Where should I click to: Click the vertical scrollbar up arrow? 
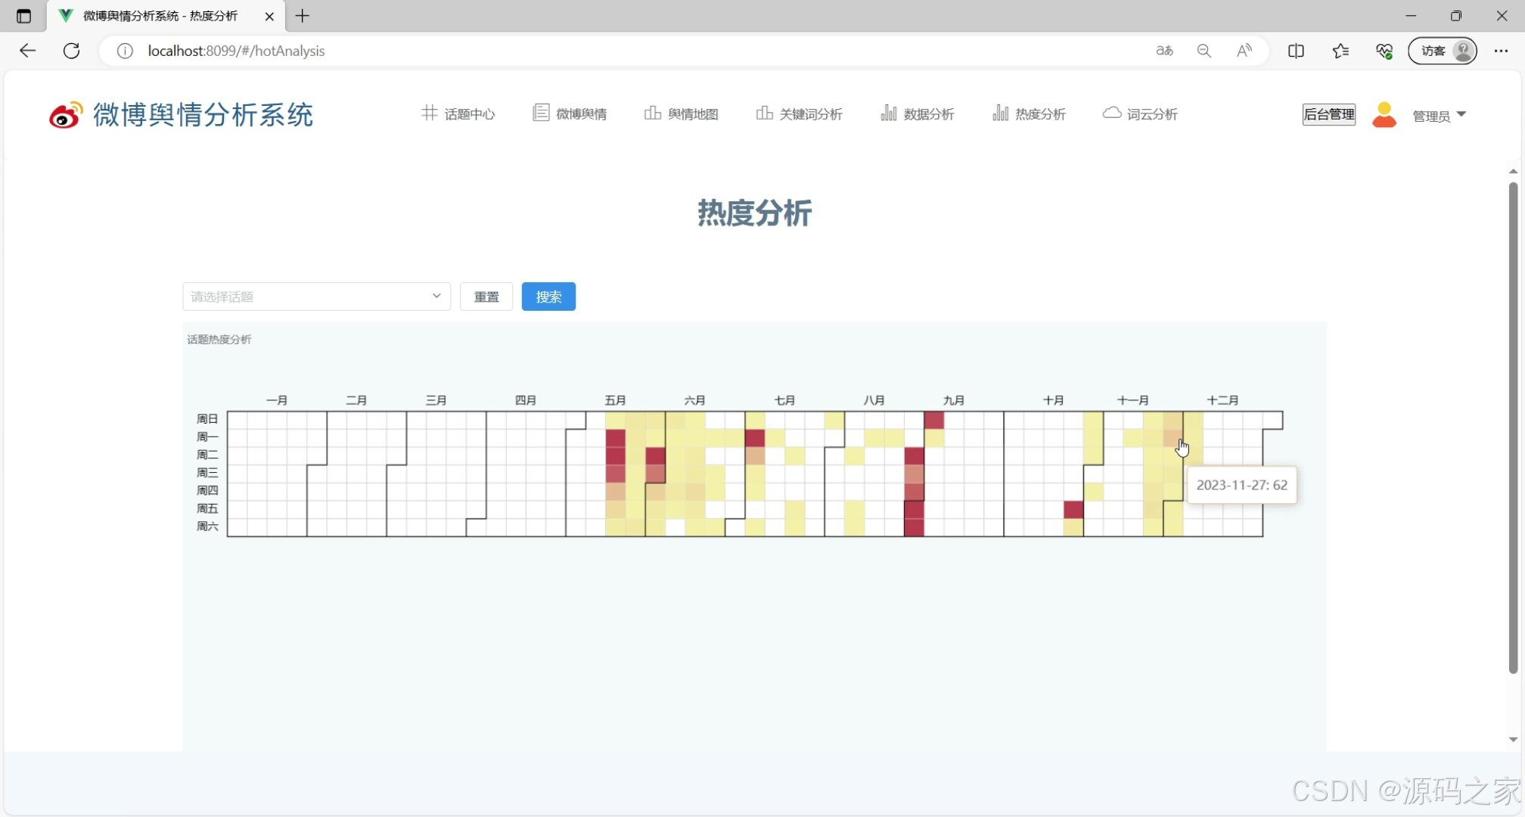tap(1514, 171)
